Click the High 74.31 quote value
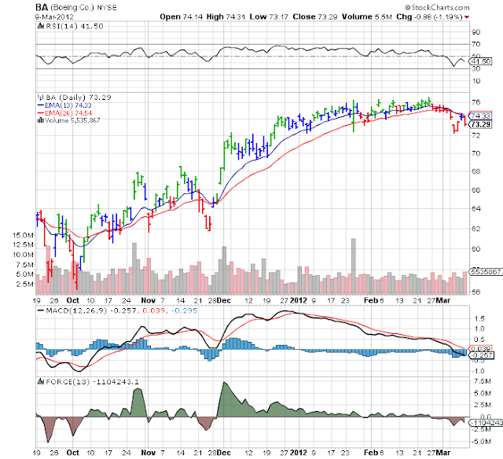The height and width of the screenshot is (459, 503). point(226,17)
